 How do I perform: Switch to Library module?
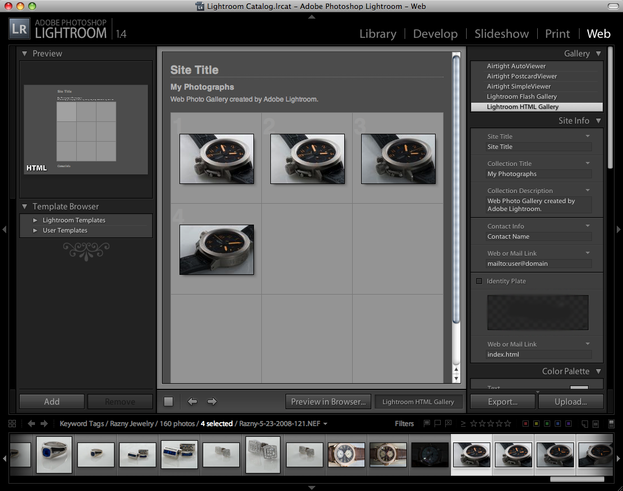click(378, 34)
